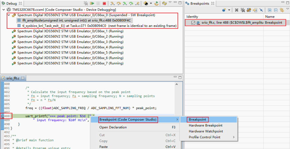Select the C66xx_1 (Running) core
This screenshot has width=290, height=149.
click(68, 31)
